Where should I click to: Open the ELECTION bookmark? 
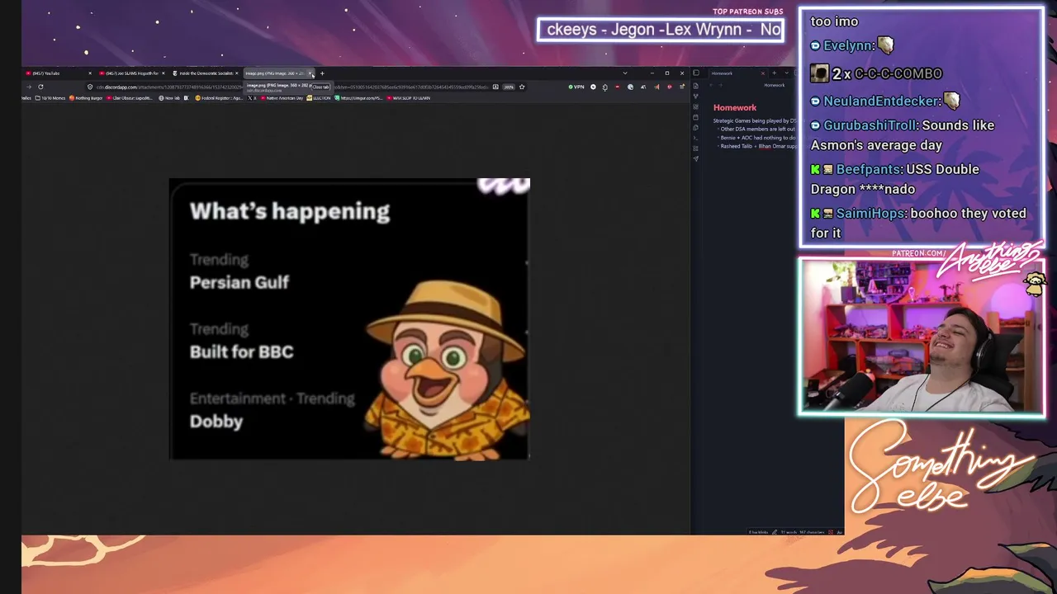coord(319,98)
